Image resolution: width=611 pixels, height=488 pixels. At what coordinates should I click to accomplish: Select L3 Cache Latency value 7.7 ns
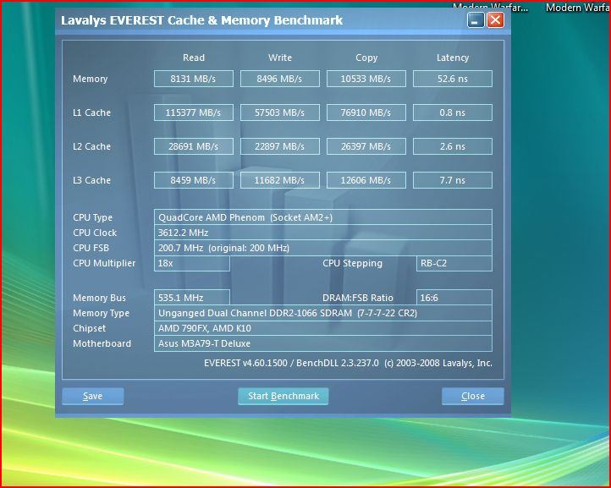453,180
